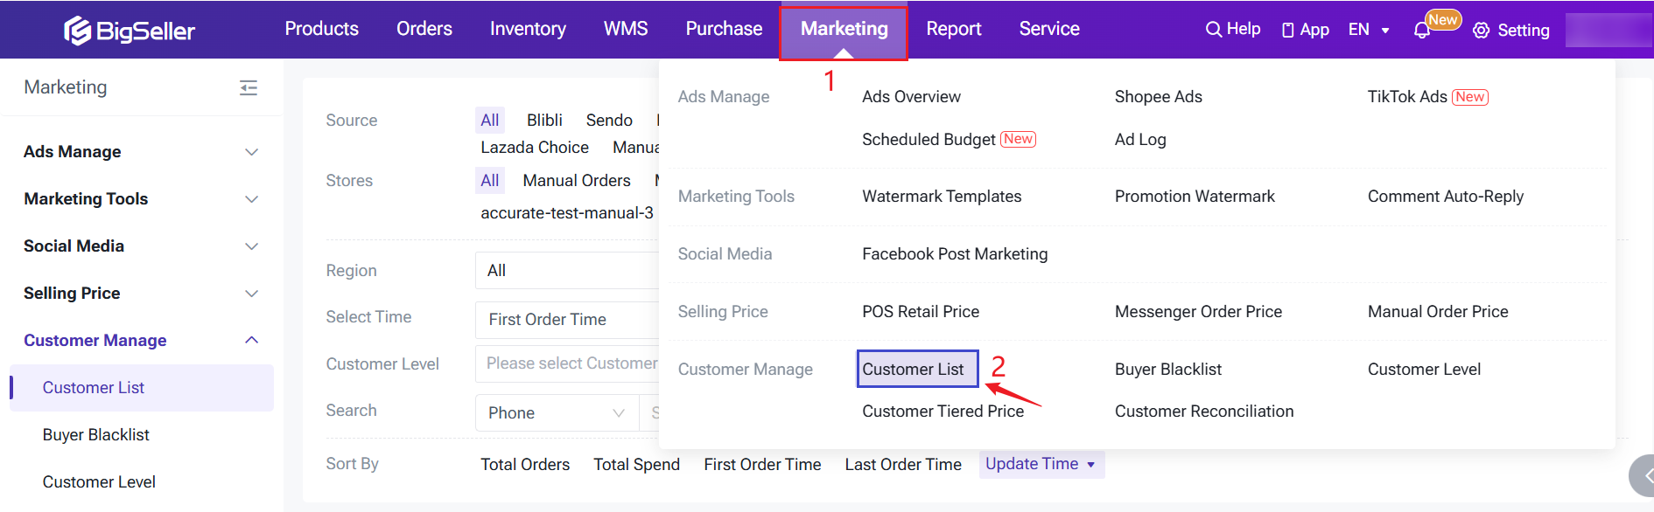Open the notifications bell icon
The width and height of the screenshot is (1654, 512).
tap(1422, 31)
